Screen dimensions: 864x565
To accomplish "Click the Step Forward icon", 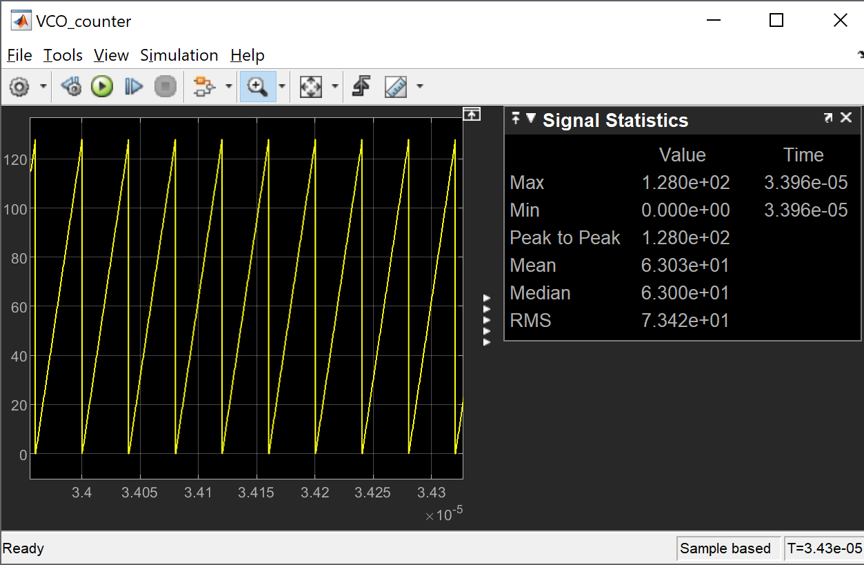I will pyautogui.click(x=133, y=86).
